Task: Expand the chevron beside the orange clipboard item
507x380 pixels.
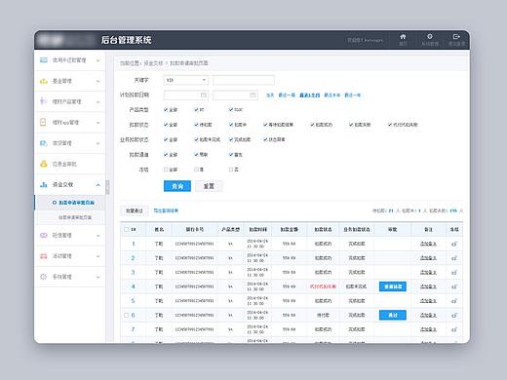Action: (97, 123)
